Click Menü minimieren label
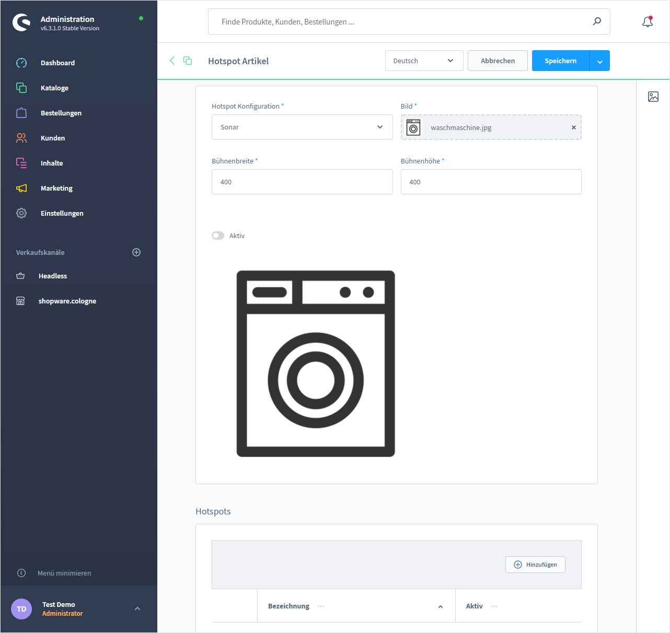 click(64, 573)
